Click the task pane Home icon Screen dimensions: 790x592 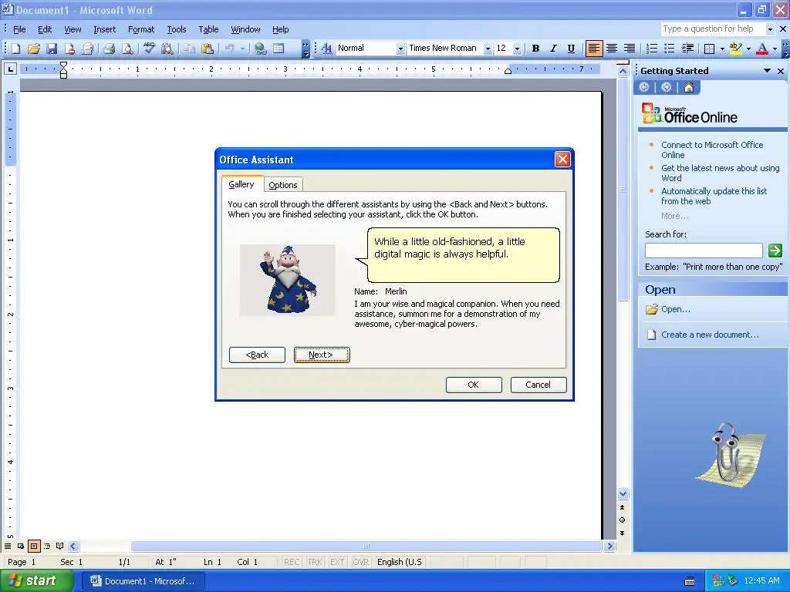688,88
